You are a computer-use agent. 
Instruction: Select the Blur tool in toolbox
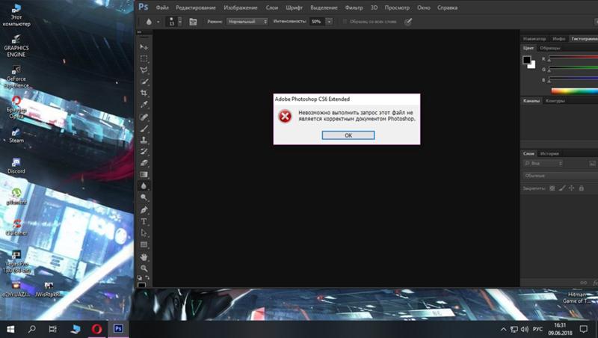(144, 185)
